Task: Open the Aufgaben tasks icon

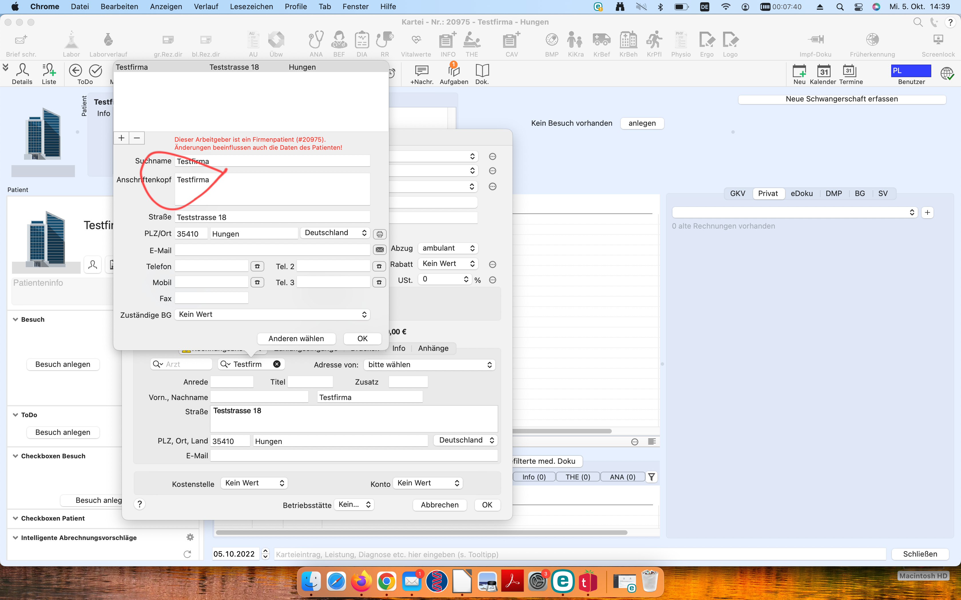Action: pyautogui.click(x=454, y=71)
